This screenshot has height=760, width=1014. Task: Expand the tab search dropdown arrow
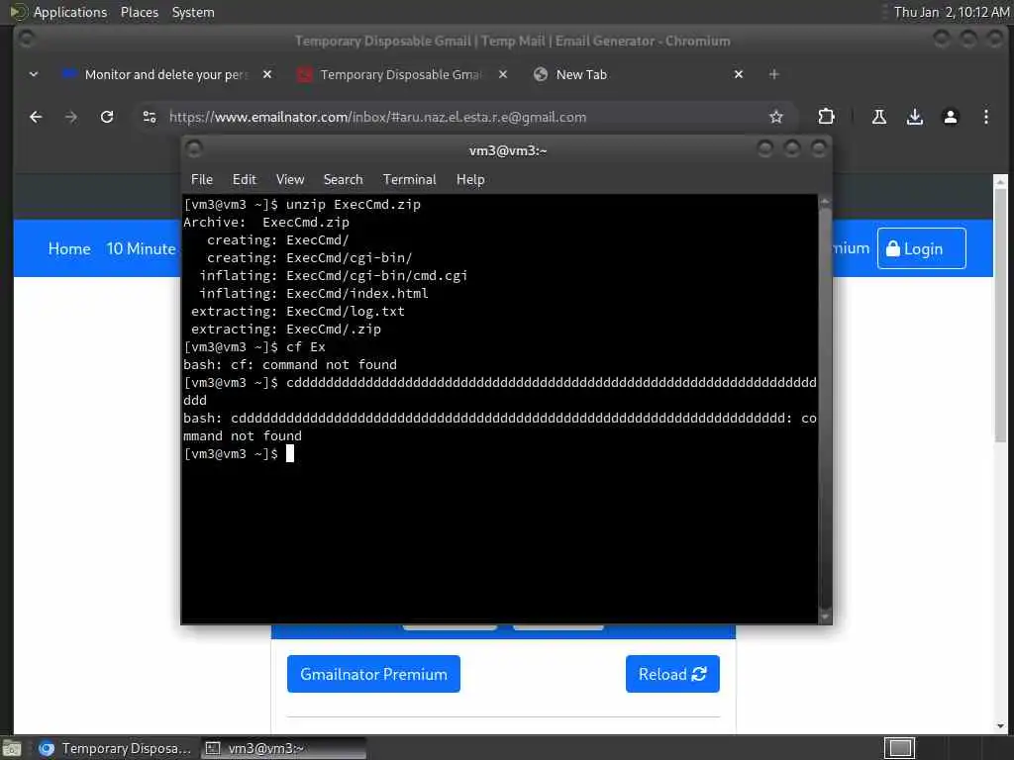pos(34,74)
